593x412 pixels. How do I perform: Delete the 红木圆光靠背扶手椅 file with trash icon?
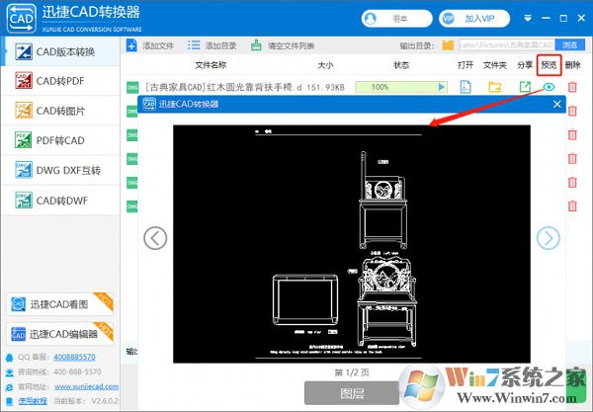(572, 87)
